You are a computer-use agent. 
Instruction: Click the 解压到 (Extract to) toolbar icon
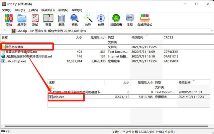(x=22, y=20)
